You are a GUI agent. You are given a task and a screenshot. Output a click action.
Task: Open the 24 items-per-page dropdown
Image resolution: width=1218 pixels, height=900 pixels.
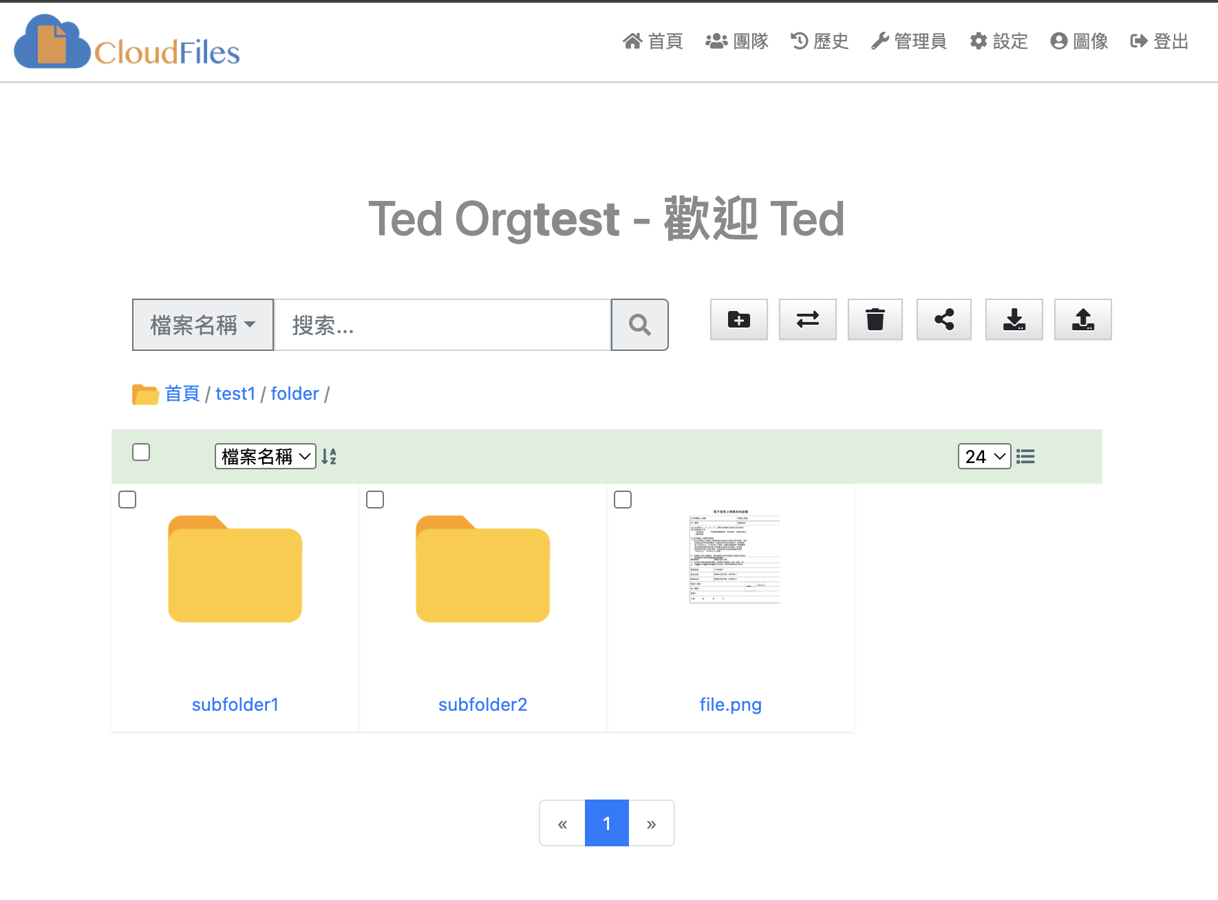pos(985,456)
